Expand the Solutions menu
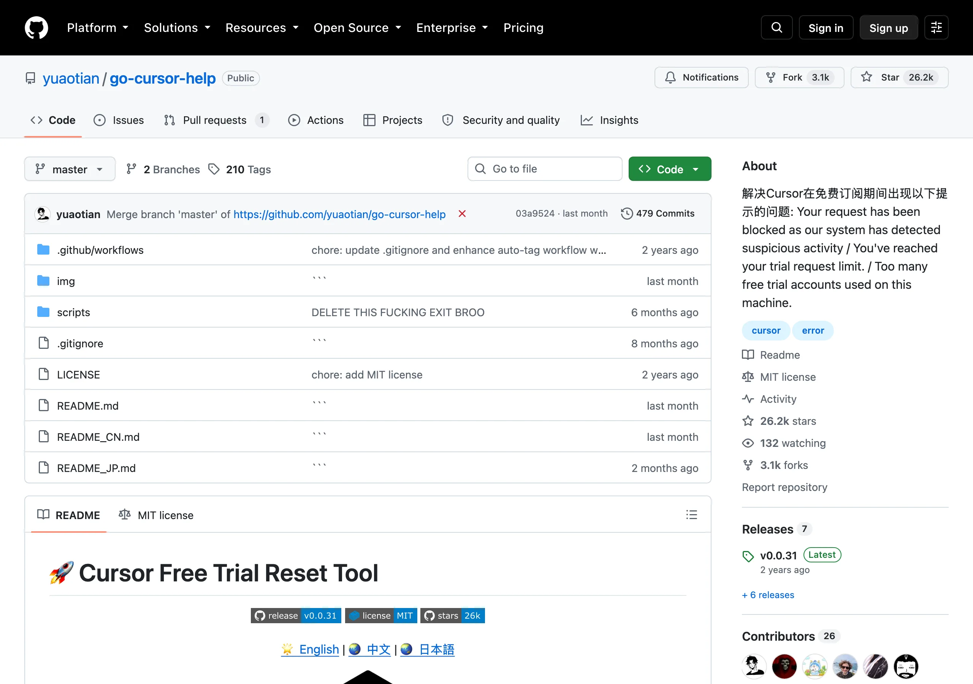 point(177,27)
